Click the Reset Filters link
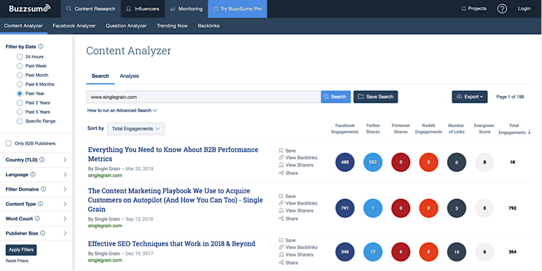Image resolution: width=542 pixels, height=271 pixels. tap(17, 261)
